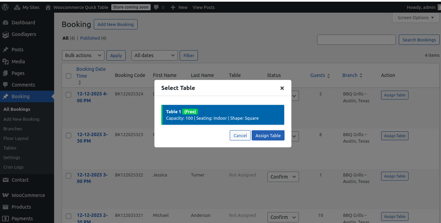441x223 pixels.
Task: Go to Cron Logs submenu
Action: click(13, 167)
